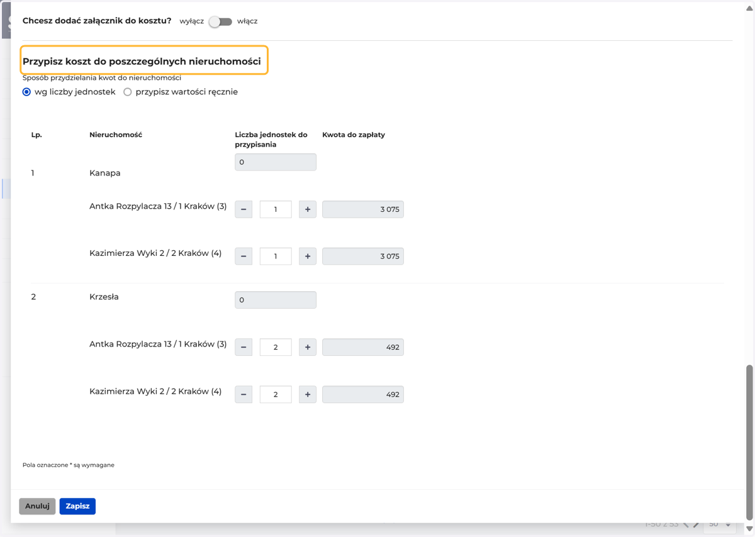
Task: Toggle the attachment switch for the cost
Action: tap(221, 21)
